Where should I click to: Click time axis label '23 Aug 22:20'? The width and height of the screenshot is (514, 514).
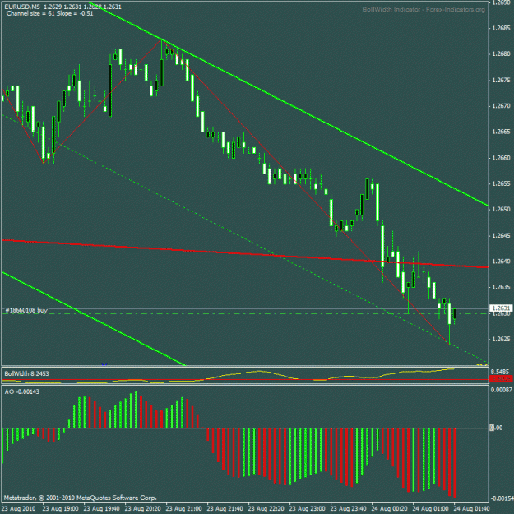pos(266,509)
